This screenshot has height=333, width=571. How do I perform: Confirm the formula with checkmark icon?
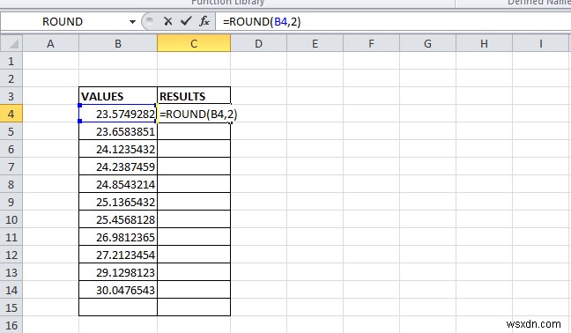186,21
